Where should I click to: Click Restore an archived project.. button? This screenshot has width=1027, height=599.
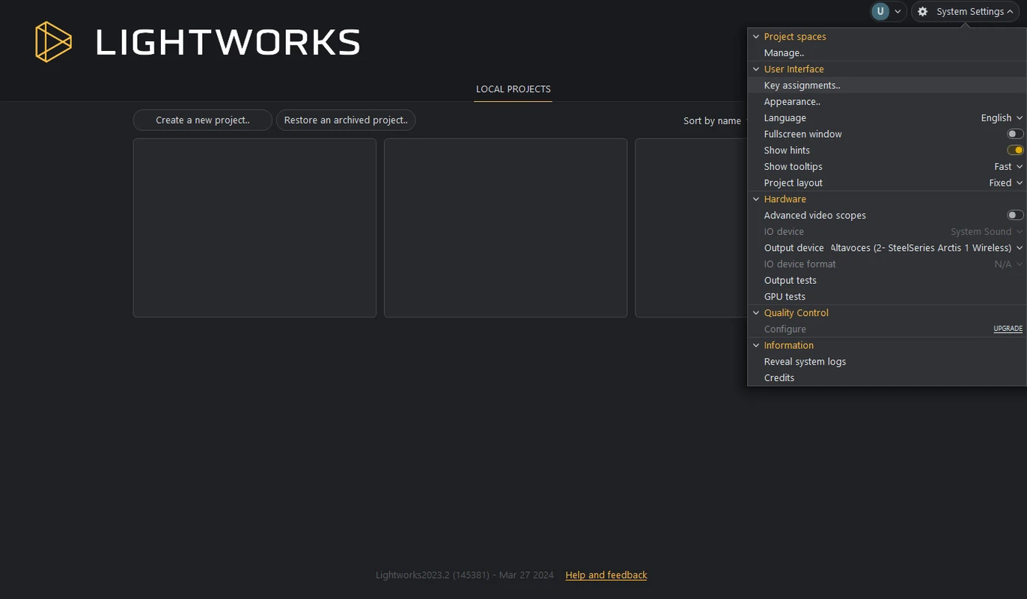pos(346,120)
